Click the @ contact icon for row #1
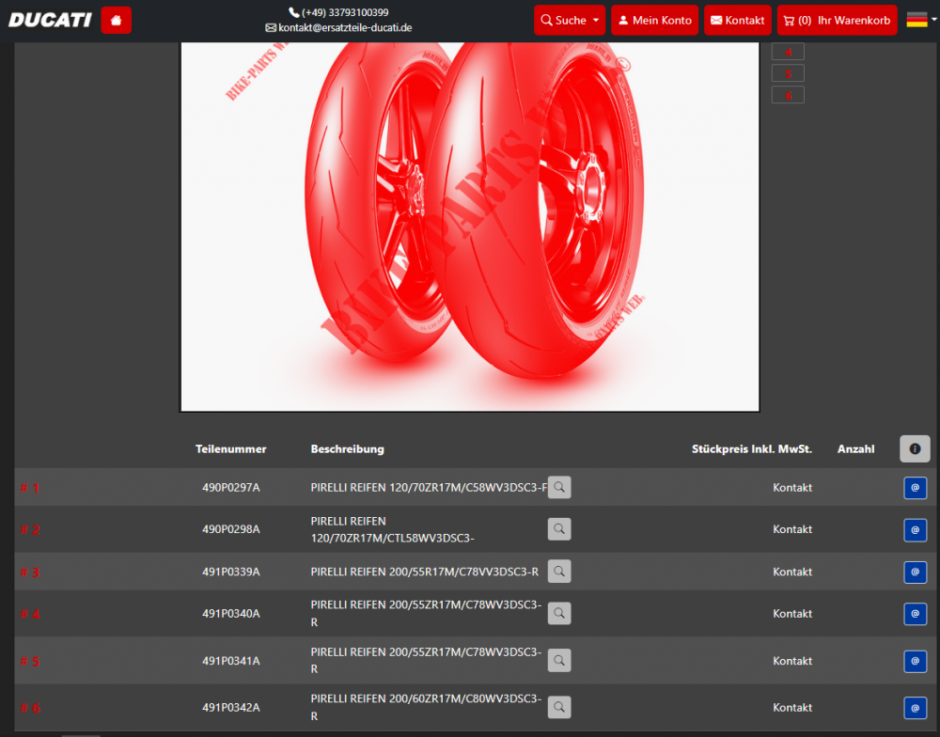The width and height of the screenshot is (940, 737). (x=915, y=487)
